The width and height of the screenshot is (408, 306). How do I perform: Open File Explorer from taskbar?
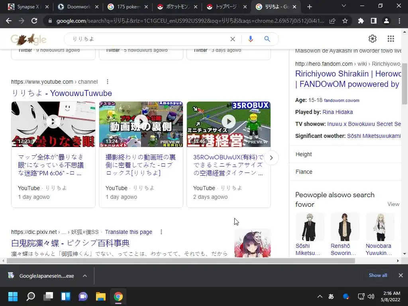point(101,296)
